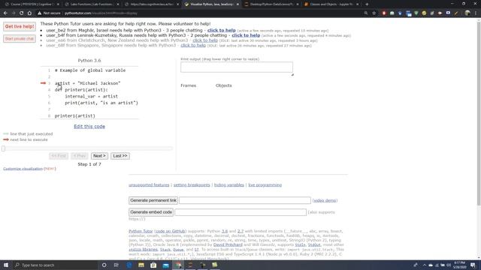Open the live programming link
Screen dimensions: 481x270
click(x=265, y=185)
